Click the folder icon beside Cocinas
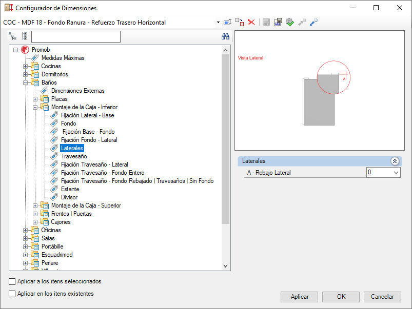This screenshot has height=309, width=412. (x=35, y=66)
